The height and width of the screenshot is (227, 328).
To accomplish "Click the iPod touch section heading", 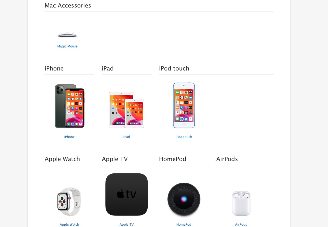I will click(174, 69).
